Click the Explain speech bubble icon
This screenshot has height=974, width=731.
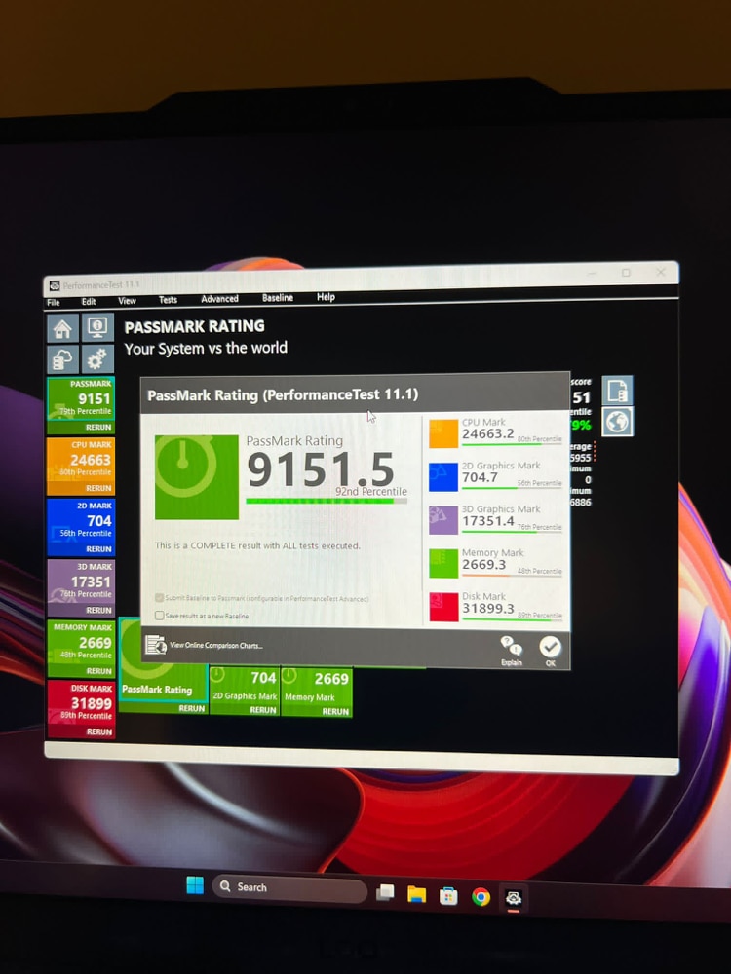(x=511, y=648)
